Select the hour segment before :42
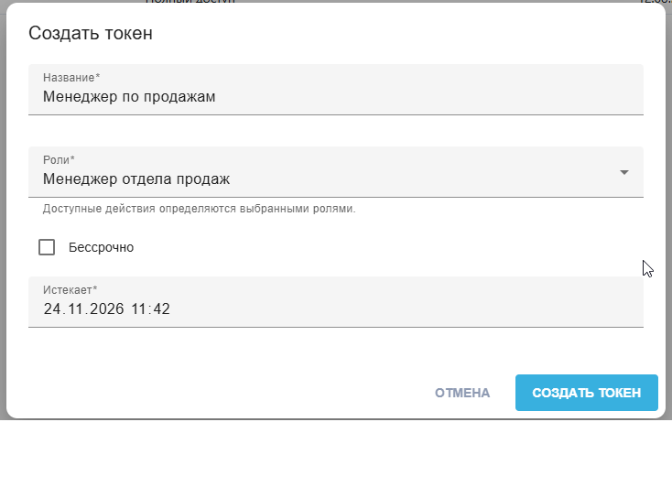Viewport: 672px width, 487px height. coord(138,308)
